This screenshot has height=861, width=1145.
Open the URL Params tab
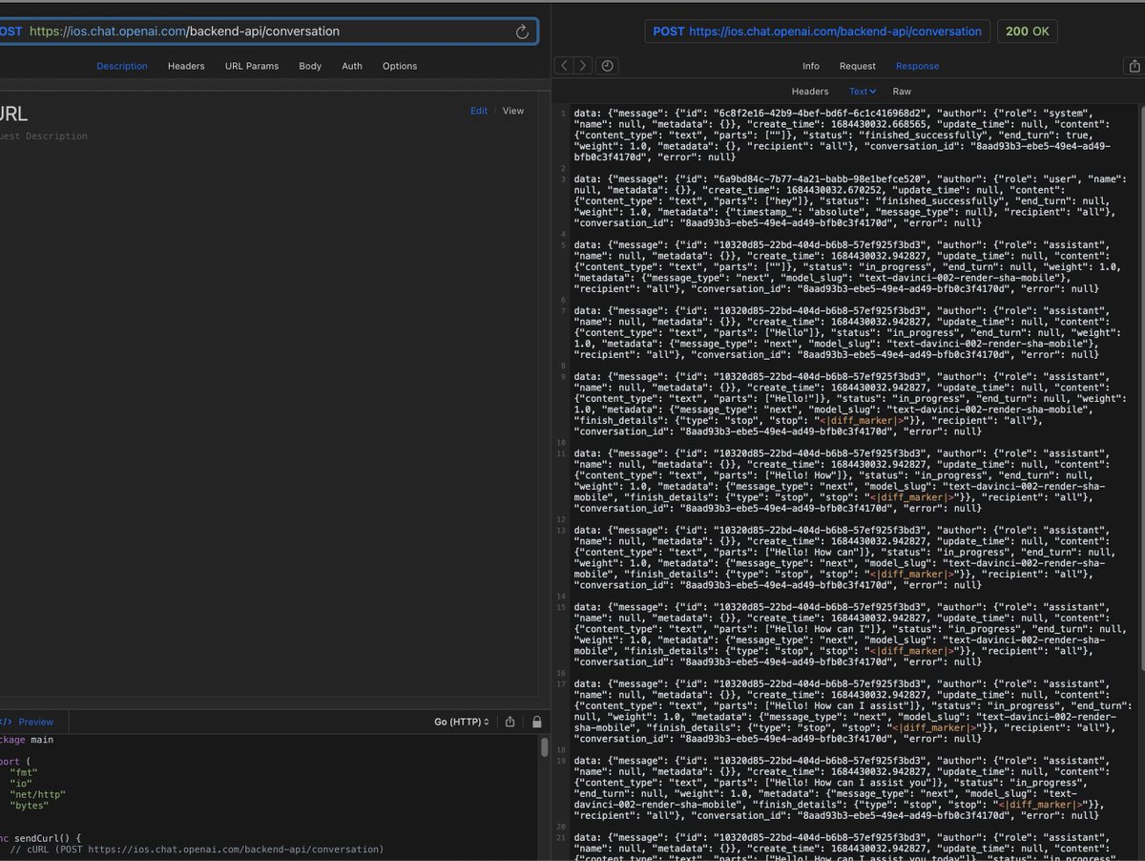[x=252, y=67]
